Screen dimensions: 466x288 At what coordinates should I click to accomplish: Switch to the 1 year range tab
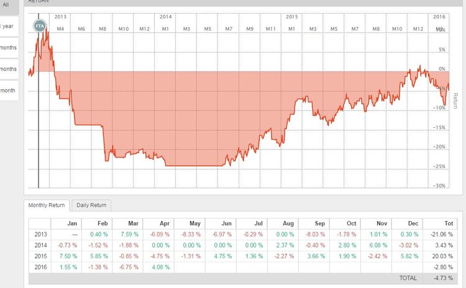(7, 26)
